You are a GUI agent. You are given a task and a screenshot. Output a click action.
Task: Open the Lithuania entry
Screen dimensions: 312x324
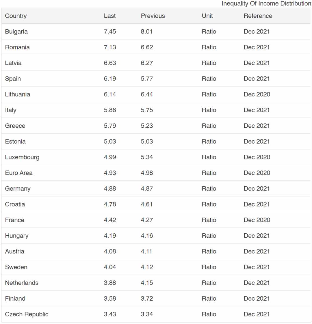click(x=18, y=94)
